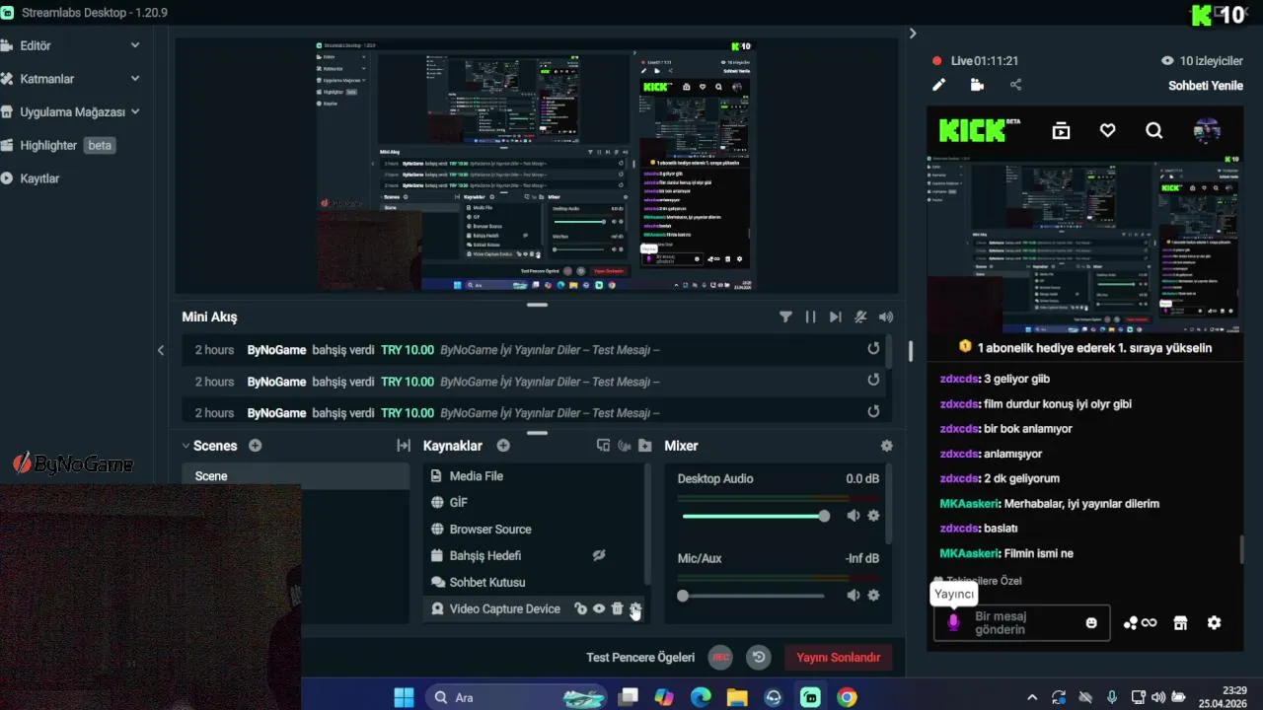The image size is (1263, 710).
Task: Collapse the left sidebar arrow
Action: point(161,350)
